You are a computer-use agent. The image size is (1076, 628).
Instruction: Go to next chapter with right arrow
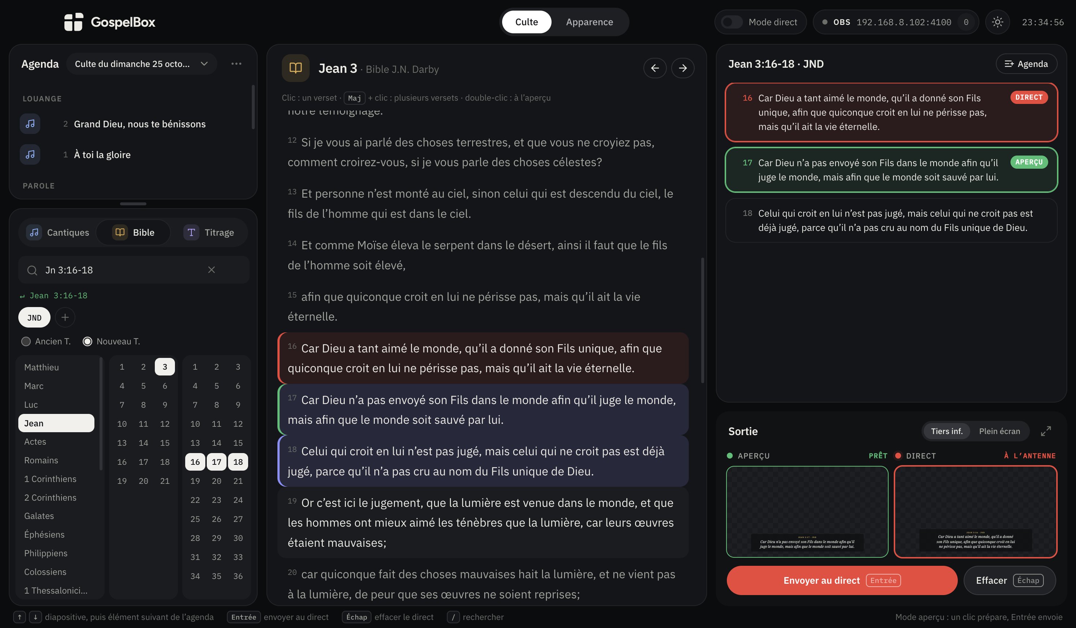682,68
